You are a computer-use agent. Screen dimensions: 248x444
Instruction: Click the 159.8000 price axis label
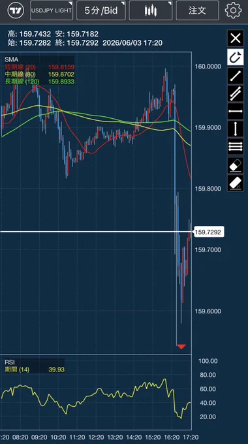[x=208, y=189]
